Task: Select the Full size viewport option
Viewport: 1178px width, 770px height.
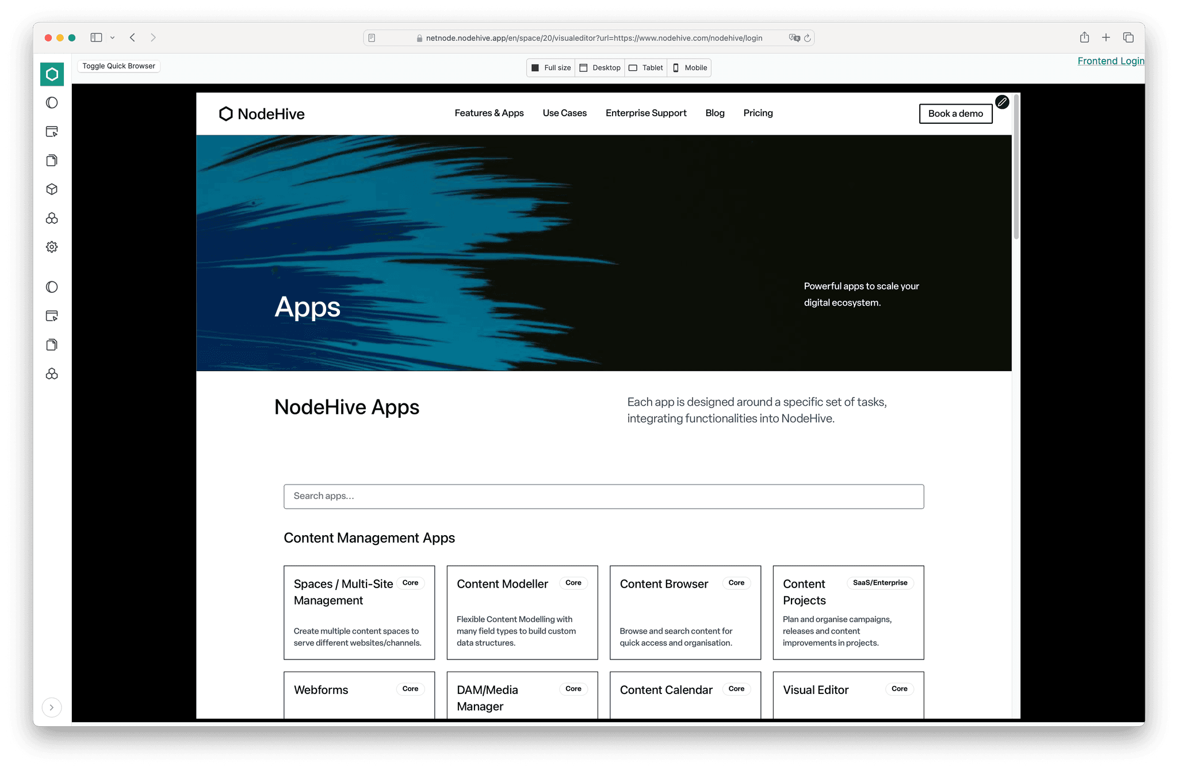Action: (x=551, y=68)
